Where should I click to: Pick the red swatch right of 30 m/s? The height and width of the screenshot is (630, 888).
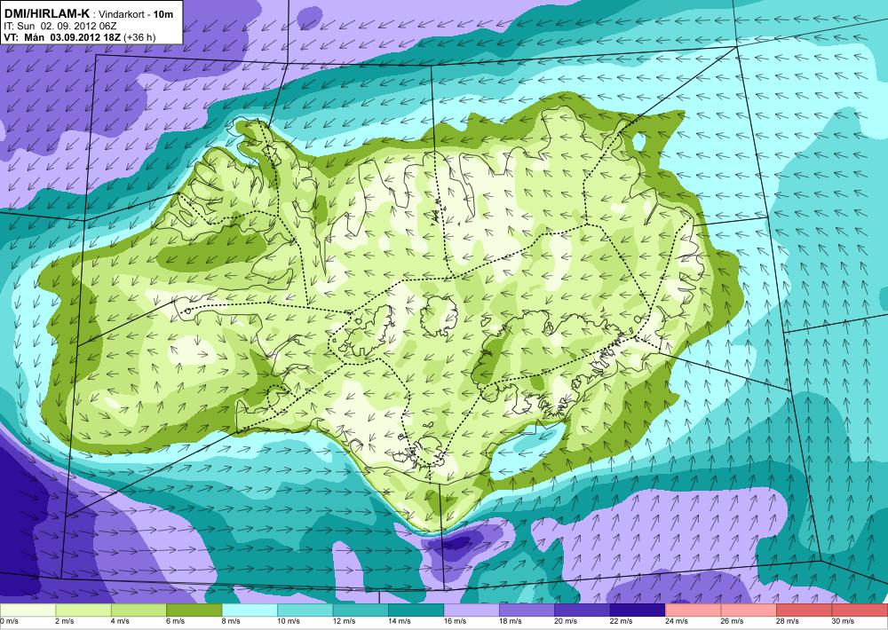click(x=860, y=610)
